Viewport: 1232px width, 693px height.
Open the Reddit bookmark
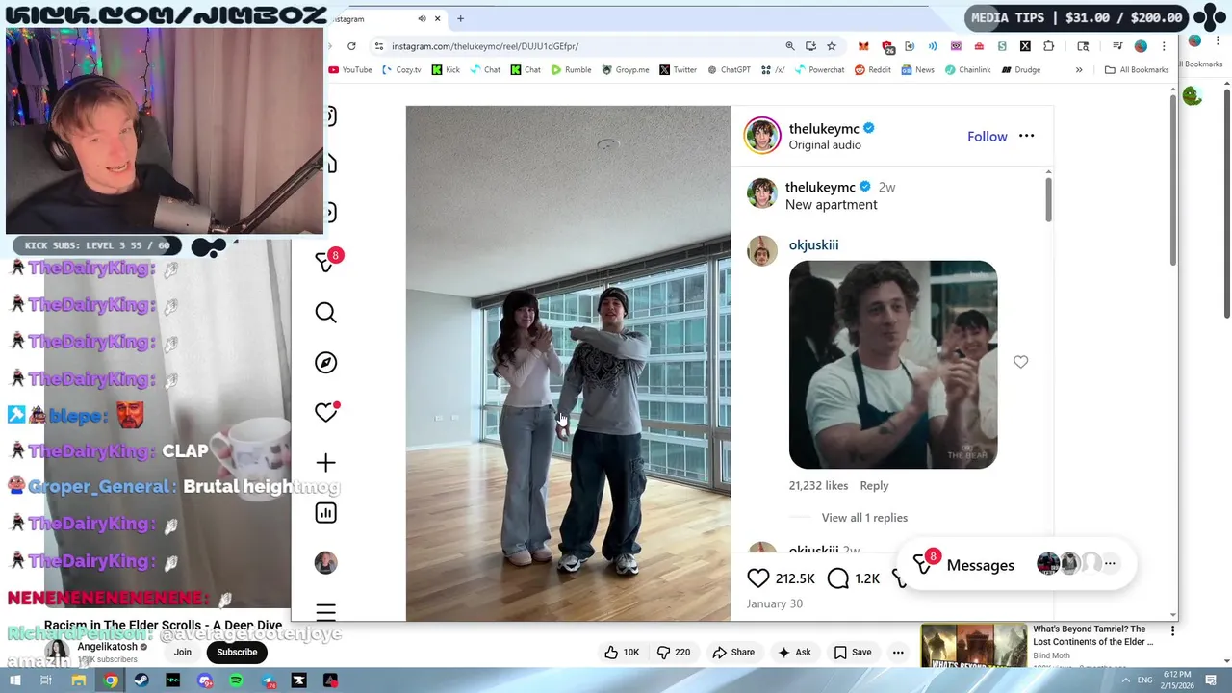coord(872,70)
